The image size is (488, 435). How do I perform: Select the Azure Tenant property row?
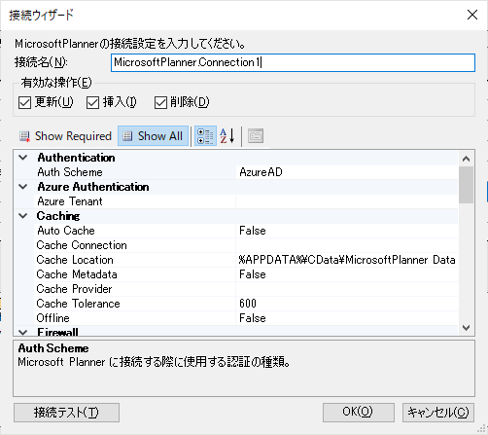pos(135,201)
